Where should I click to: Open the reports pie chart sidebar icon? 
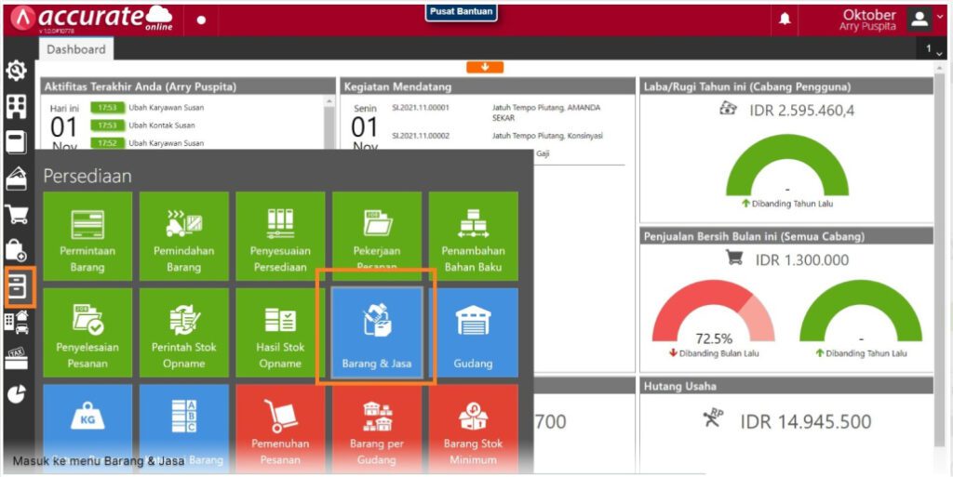point(16,394)
